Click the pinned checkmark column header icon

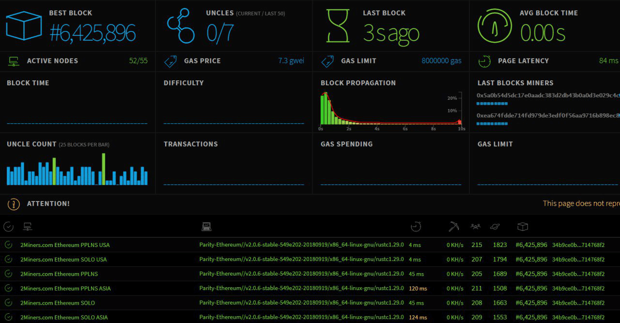click(8, 226)
